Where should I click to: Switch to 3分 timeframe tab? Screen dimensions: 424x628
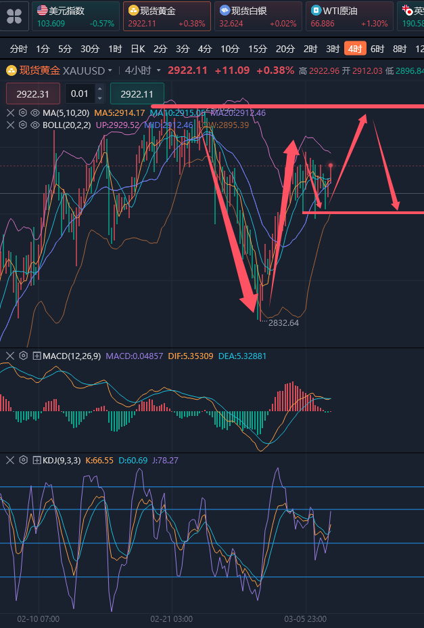tap(183, 49)
